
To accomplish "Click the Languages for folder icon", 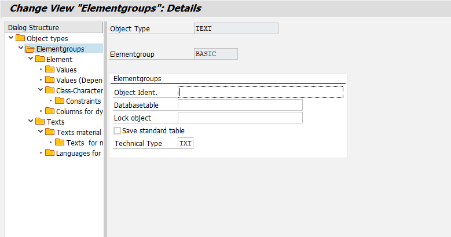I will (x=50, y=153).
